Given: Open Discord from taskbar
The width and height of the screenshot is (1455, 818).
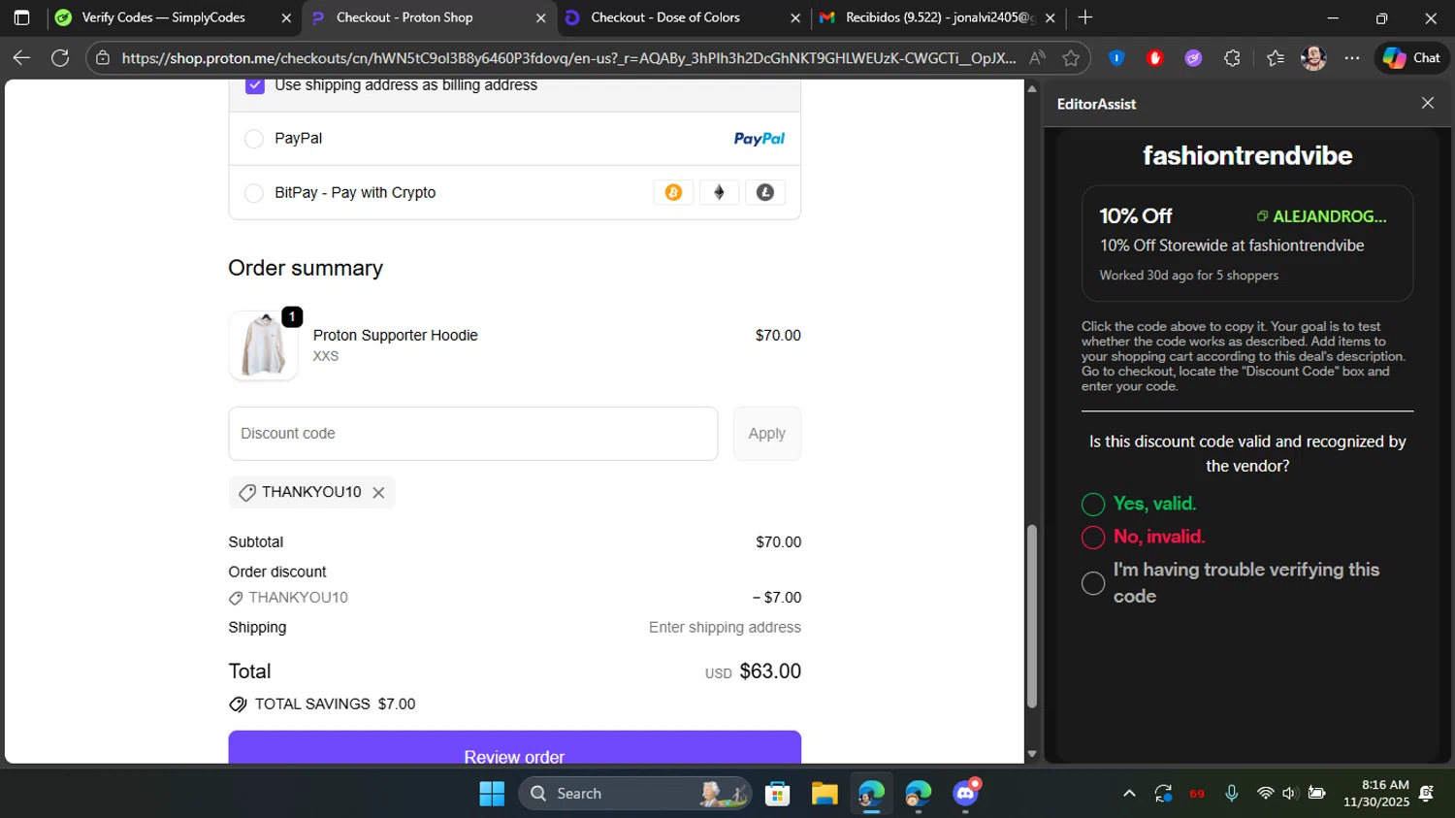Looking at the screenshot, I should point(965,794).
